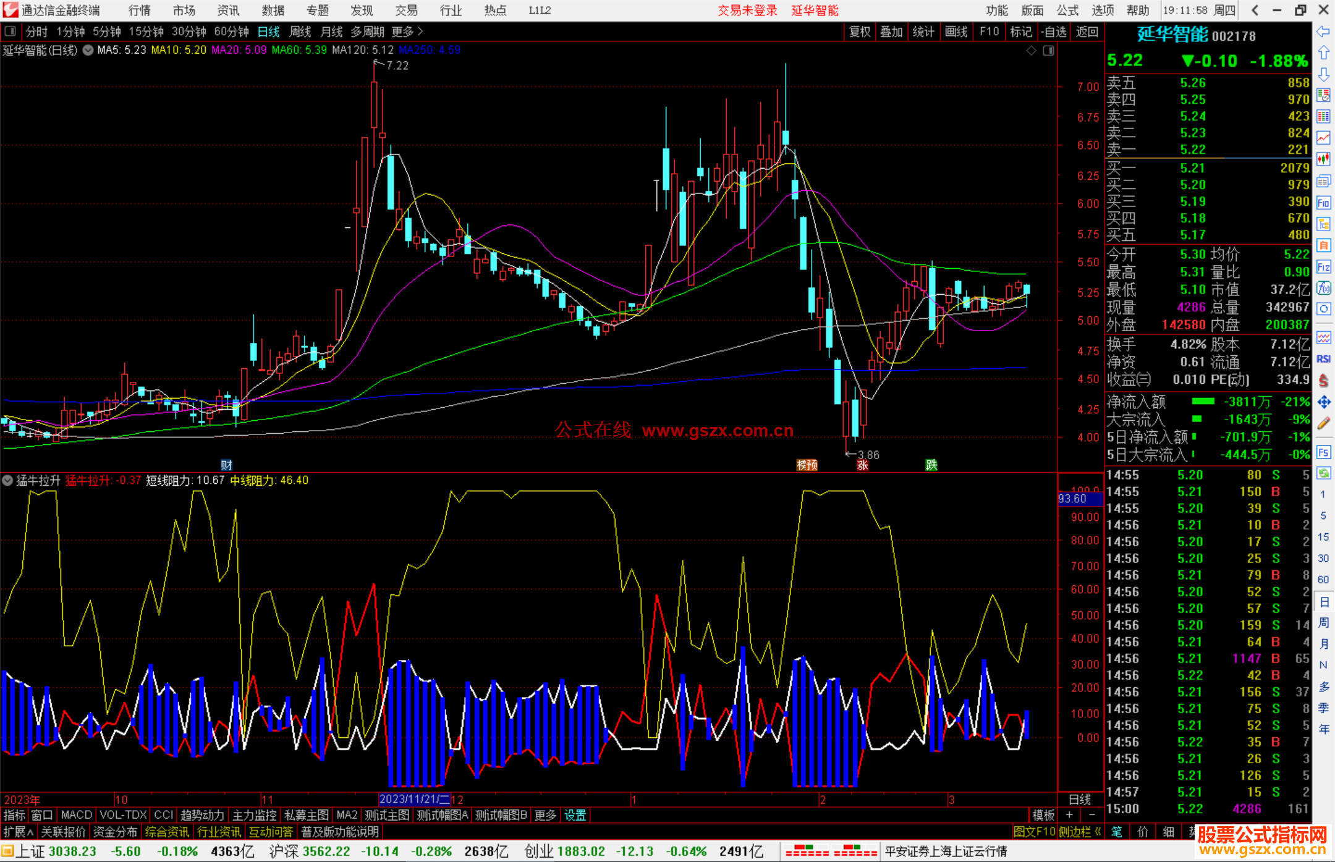The height and width of the screenshot is (862, 1335).
Task: Switch to the MACD indicator tab
Action: [77, 815]
